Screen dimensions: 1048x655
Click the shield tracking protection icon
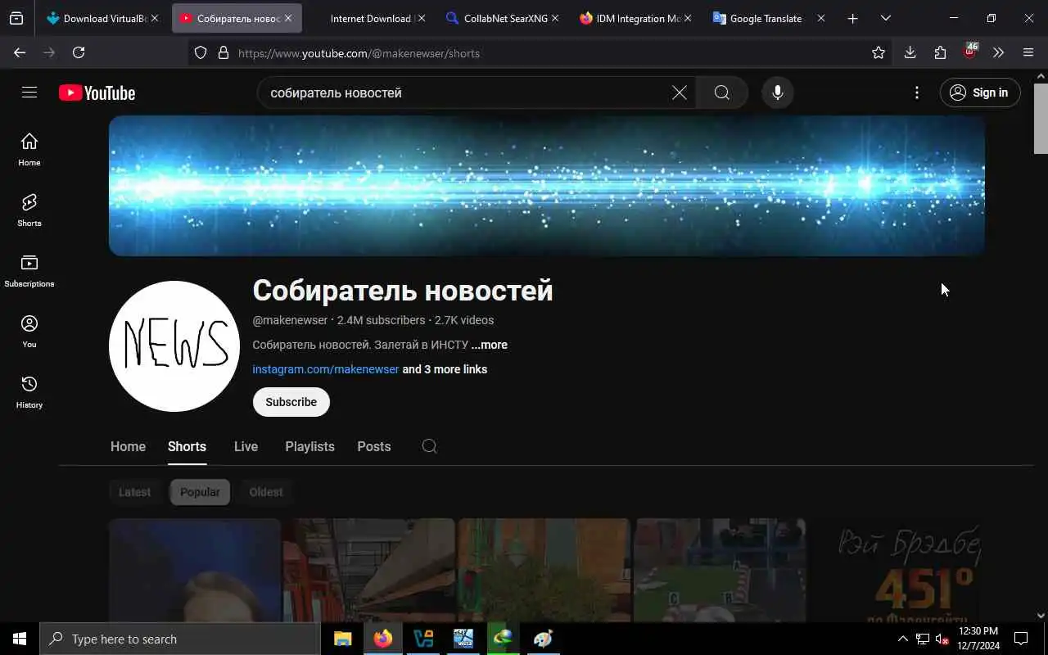coord(201,52)
